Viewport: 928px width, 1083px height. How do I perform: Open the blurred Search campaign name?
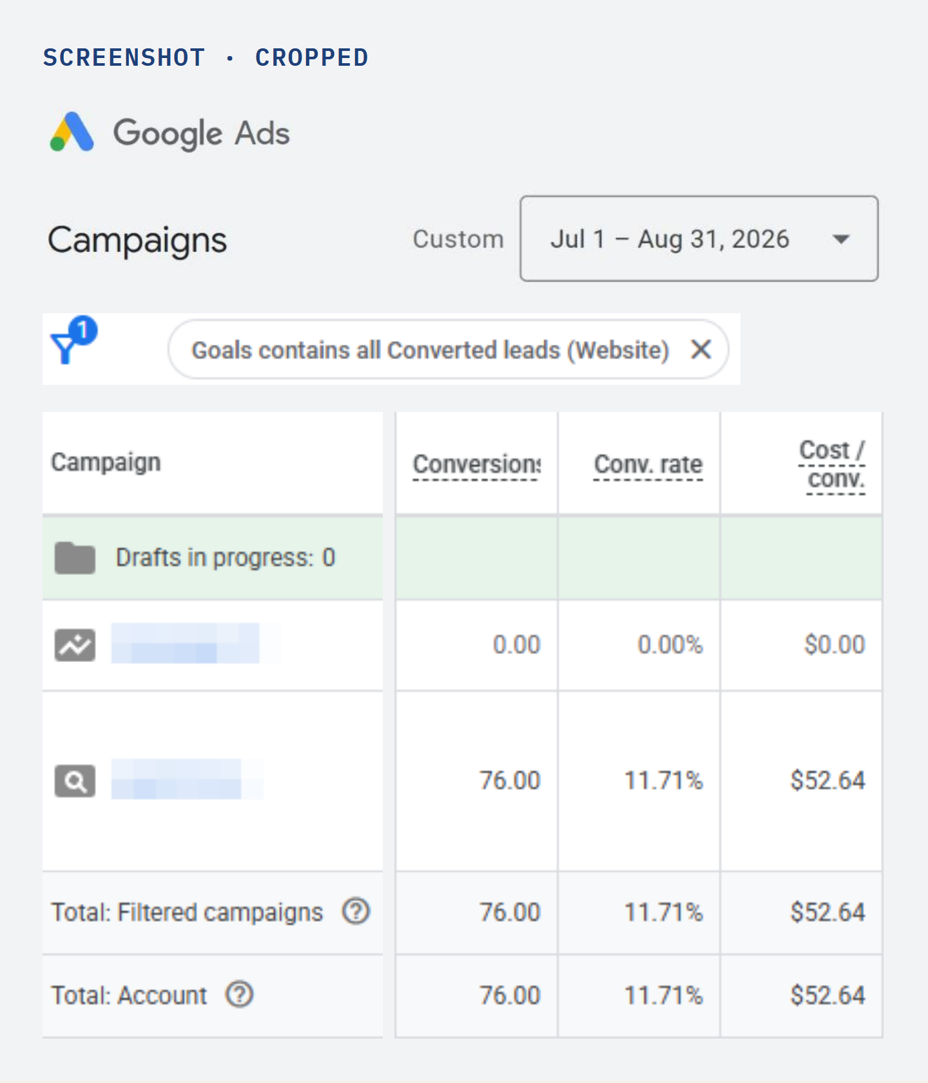177,779
